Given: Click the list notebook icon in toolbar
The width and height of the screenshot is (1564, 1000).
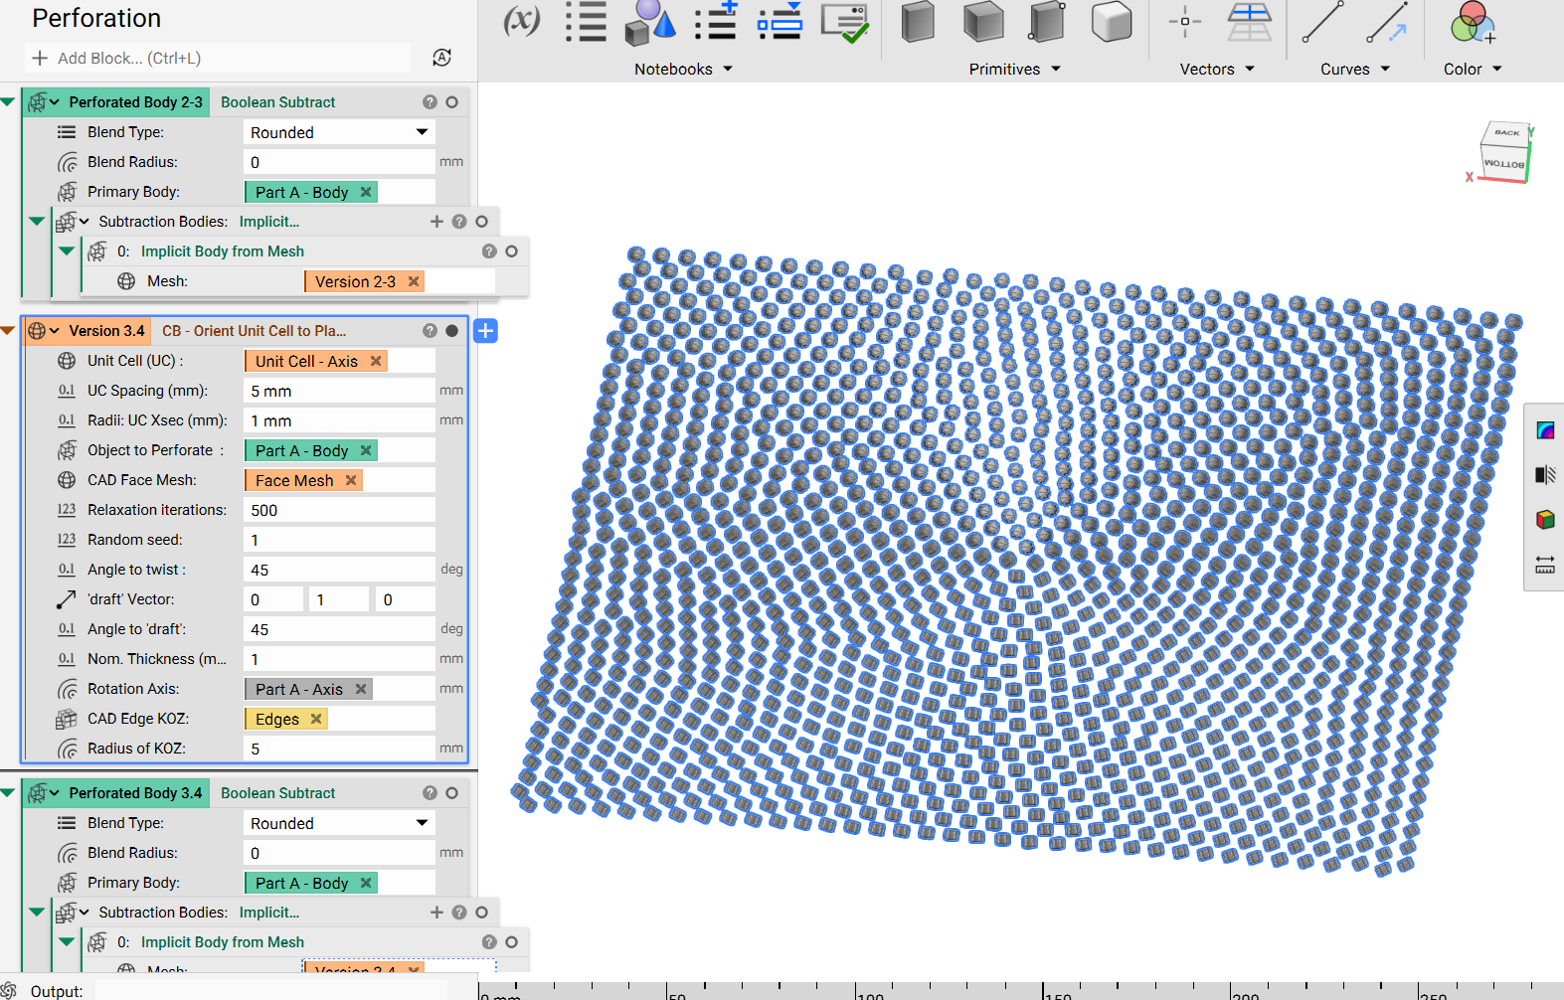Looking at the screenshot, I should click(x=586, y=22).
